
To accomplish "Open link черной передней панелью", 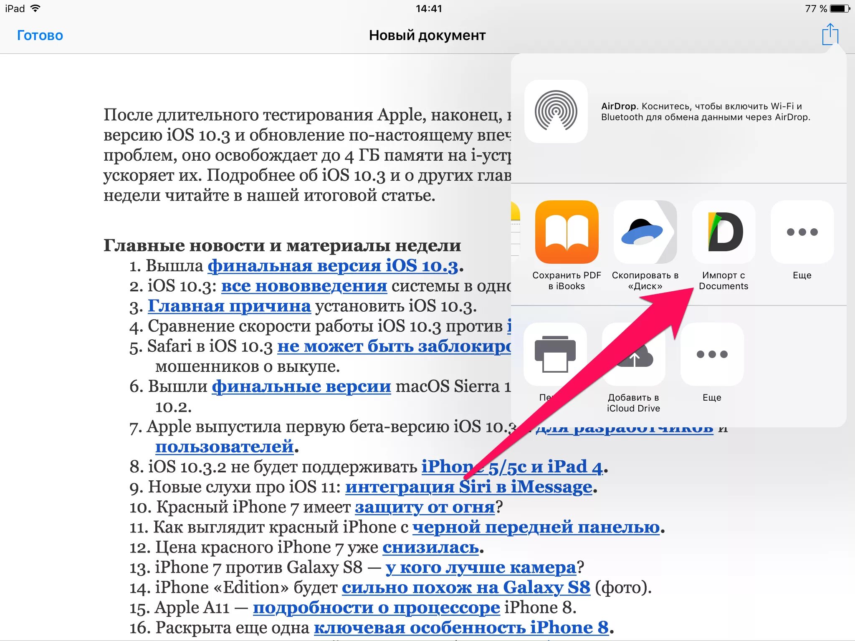I will point(536,527).
